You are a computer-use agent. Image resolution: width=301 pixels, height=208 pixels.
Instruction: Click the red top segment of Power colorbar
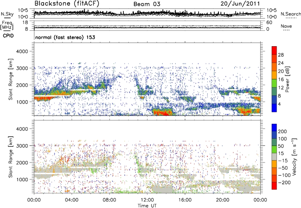click(x=274, y=51)
